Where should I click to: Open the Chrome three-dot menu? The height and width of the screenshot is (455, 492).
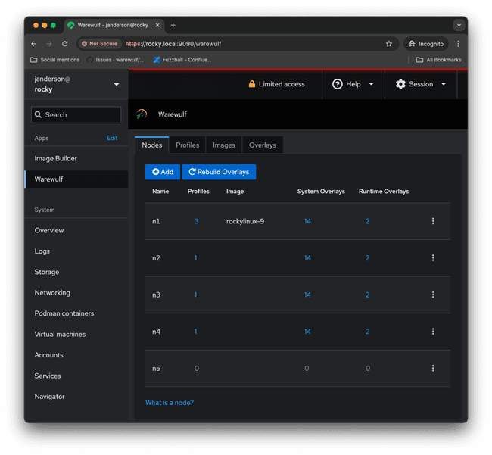click(x=458, y=44)
